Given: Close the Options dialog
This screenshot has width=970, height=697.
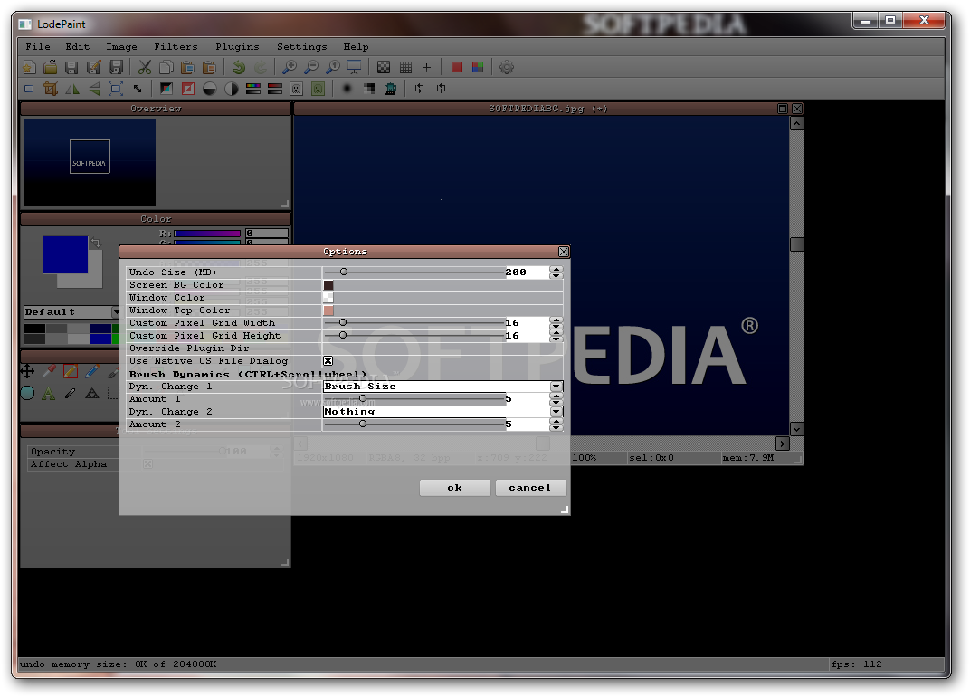Looking at the screenshot, I should [x=564, y=252].
